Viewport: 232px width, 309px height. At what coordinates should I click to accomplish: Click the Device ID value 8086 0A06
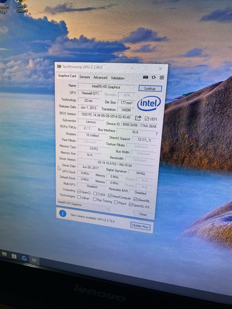pyautogui.click(x=139, y=125)
